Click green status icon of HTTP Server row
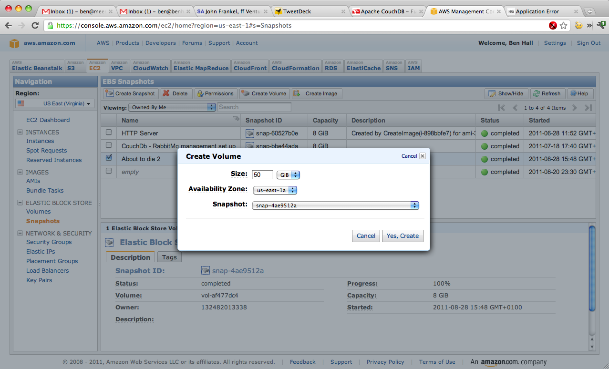 point(485,133)
